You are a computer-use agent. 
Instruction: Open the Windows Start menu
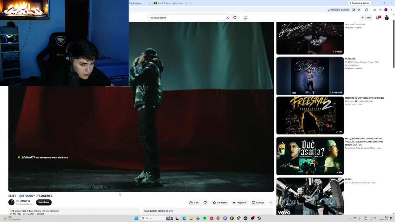tap(136, 218)
